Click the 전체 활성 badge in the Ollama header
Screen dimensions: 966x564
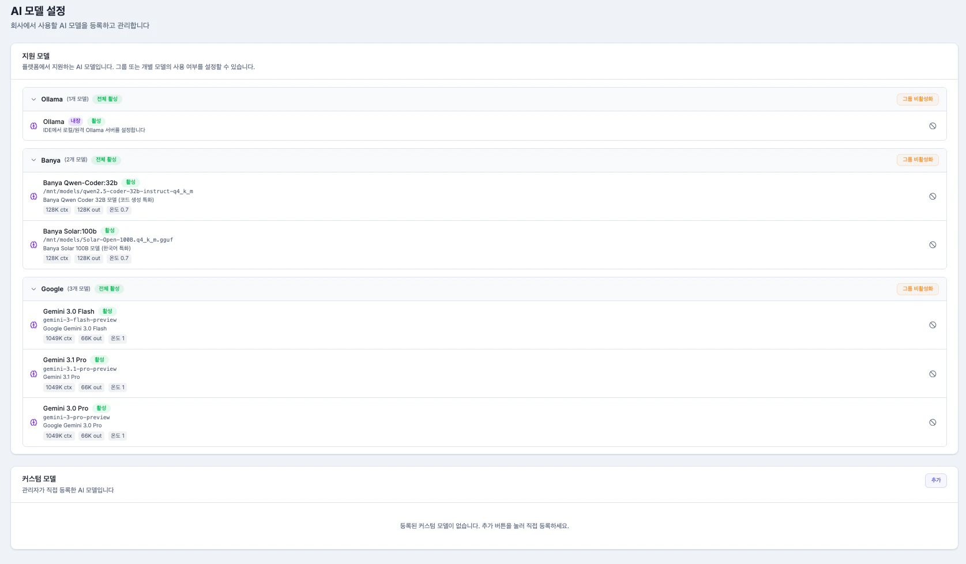[x=107, y=99]
